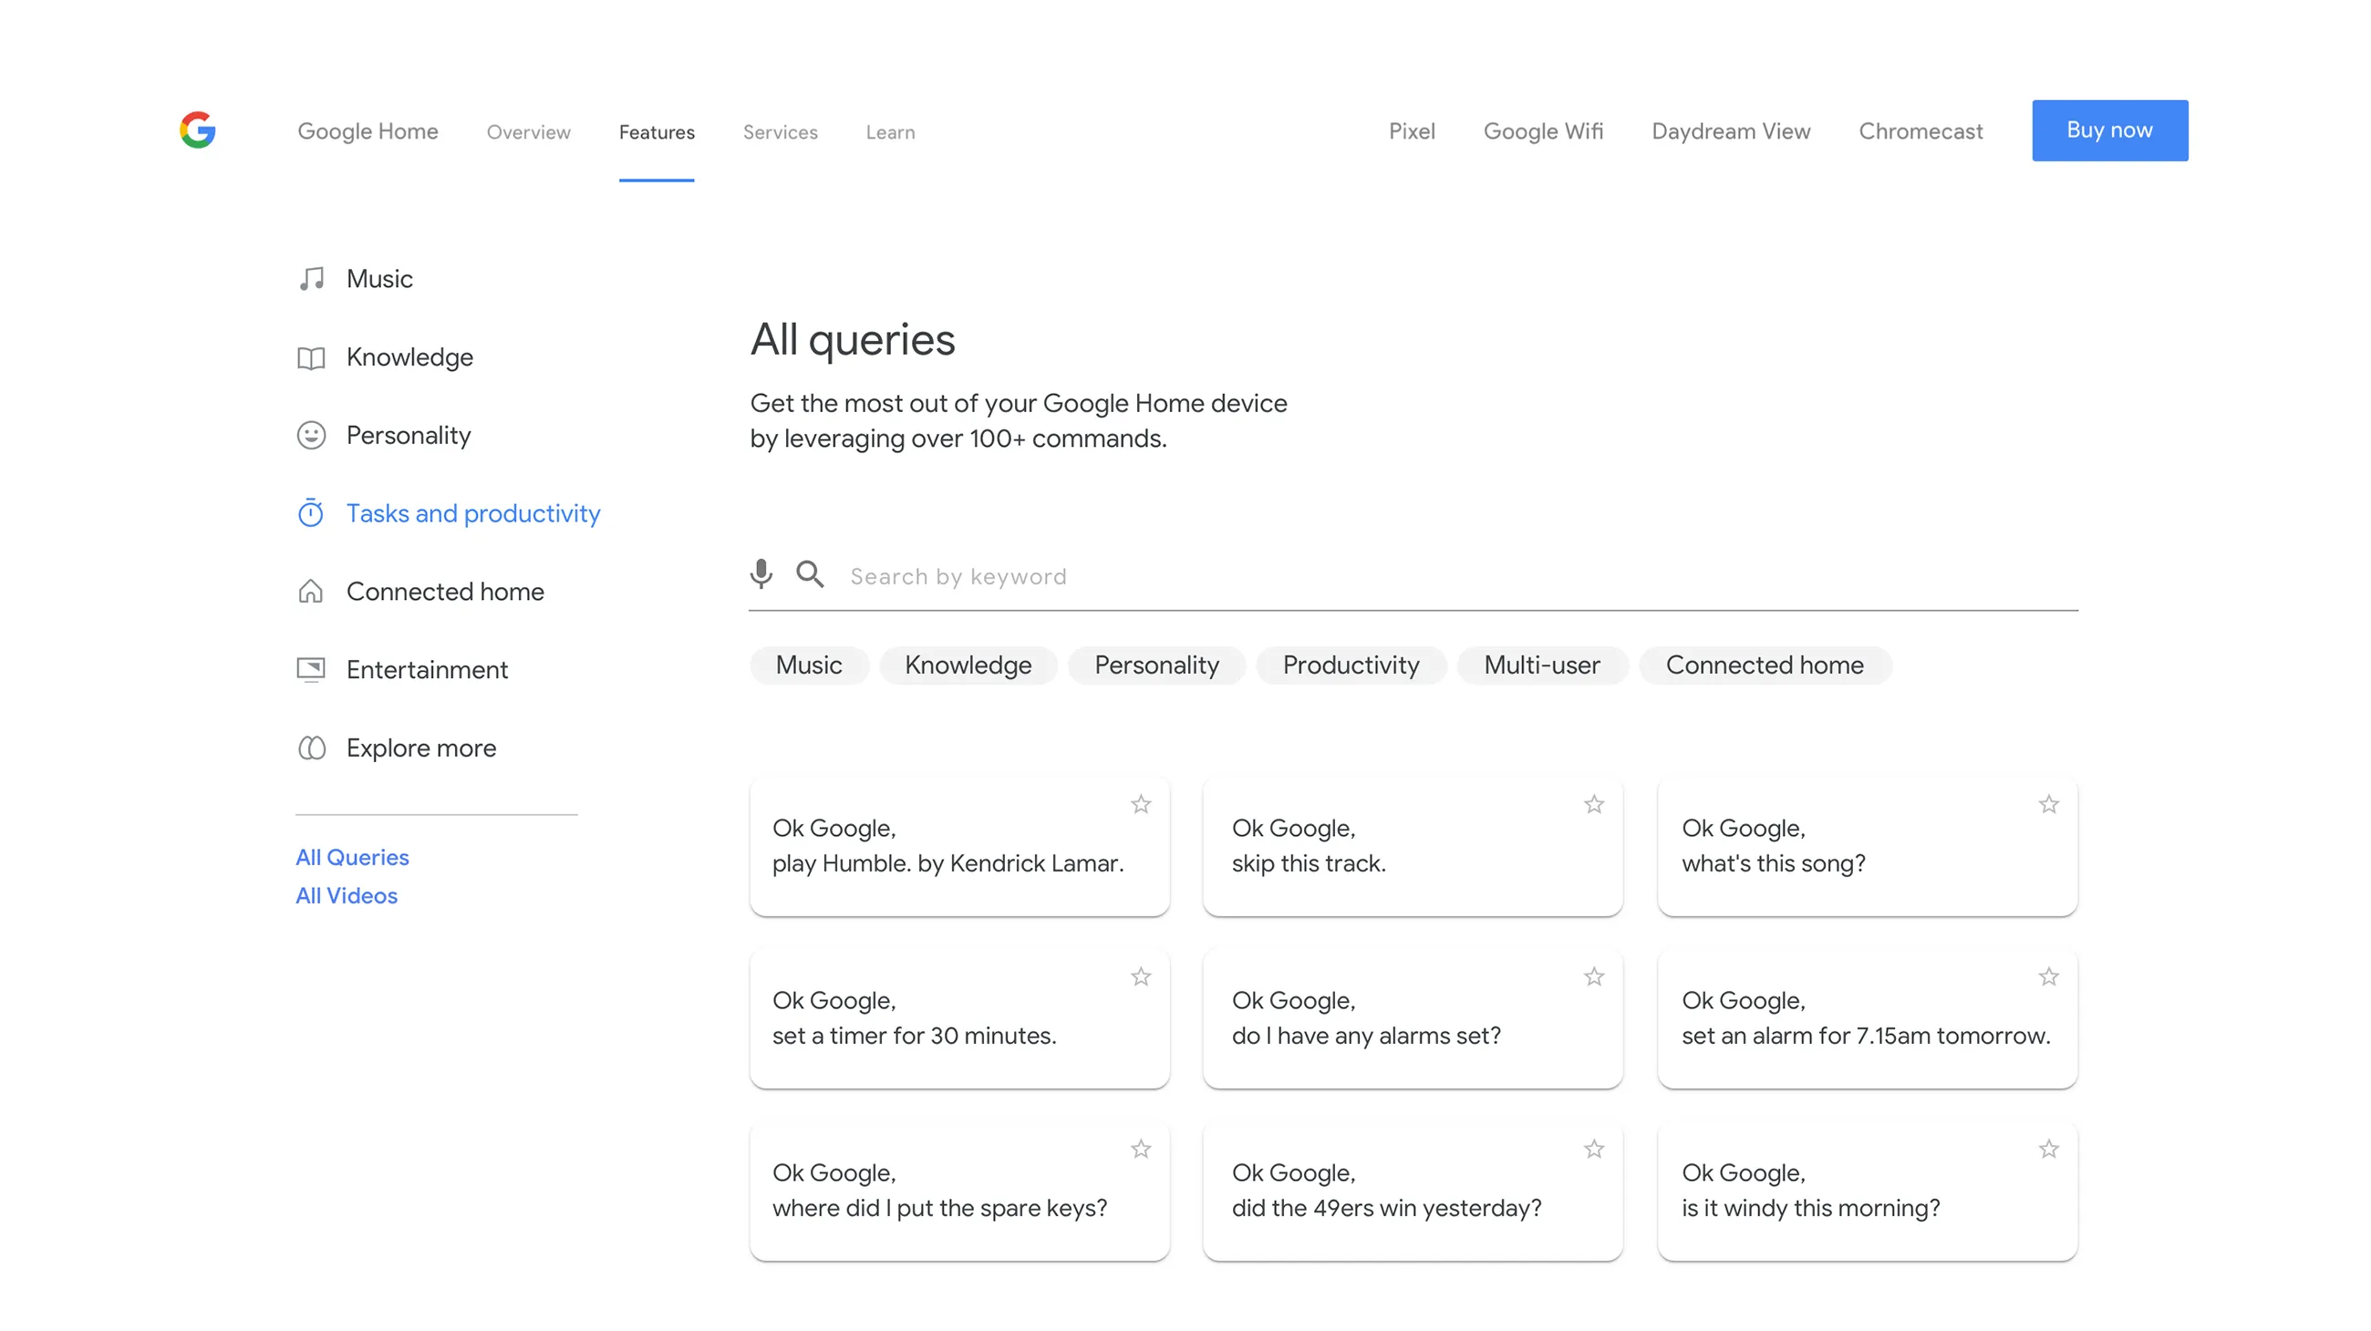Screen dimensions: 2371x1331
Task: Select the Multi-user filter chip
Action: point(1542,665)
